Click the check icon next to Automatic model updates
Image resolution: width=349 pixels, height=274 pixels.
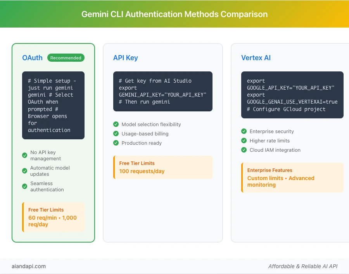(x=25, y=171)
